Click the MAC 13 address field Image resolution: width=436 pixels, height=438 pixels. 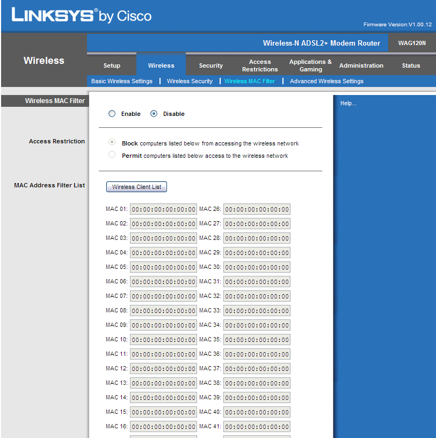[163, 383]
